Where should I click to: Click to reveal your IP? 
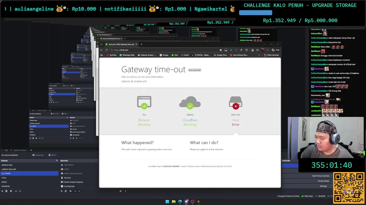pyautogui.click(x=194, y=166)
